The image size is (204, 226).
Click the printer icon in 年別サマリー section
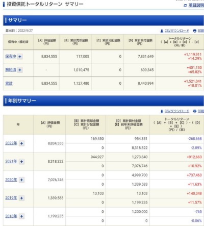pyautogui.click(x=195, y=111)
